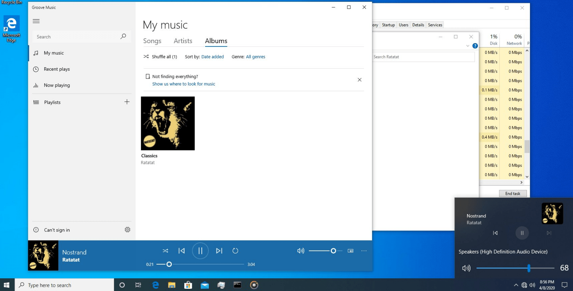Open the Details tab in Task Manager
This screenshot has height=291, width=573.
(418, 25)
